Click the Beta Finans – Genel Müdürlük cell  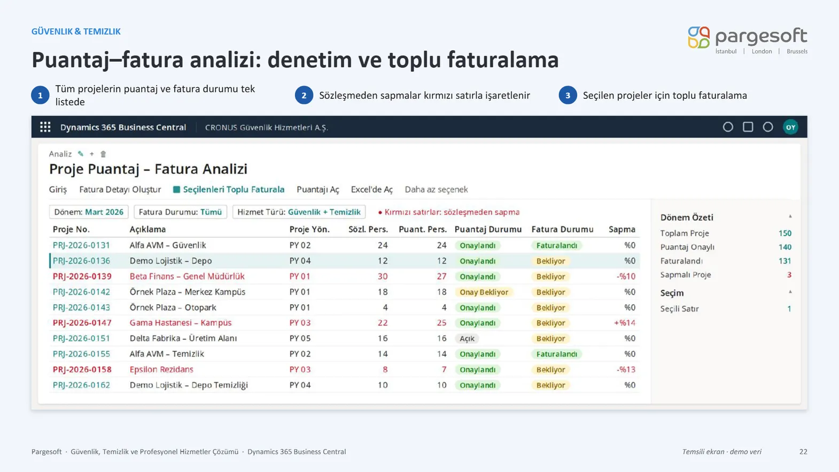click(187, 276)
